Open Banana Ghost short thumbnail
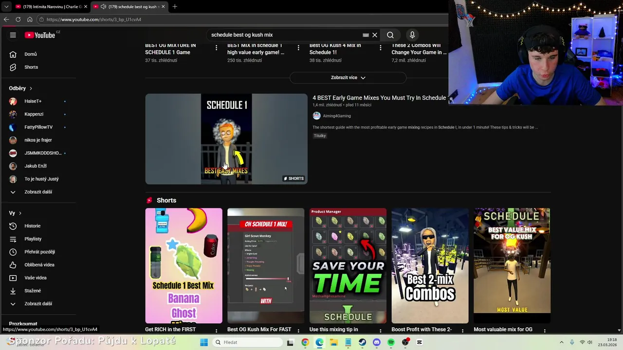 pos(183,266)
